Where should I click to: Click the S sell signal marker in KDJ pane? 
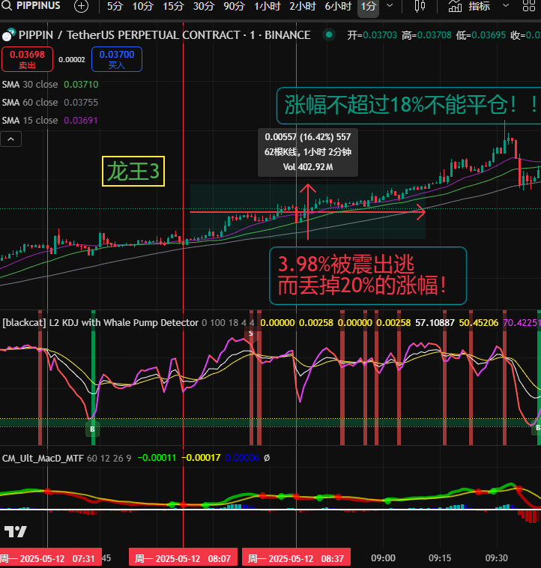250,333
